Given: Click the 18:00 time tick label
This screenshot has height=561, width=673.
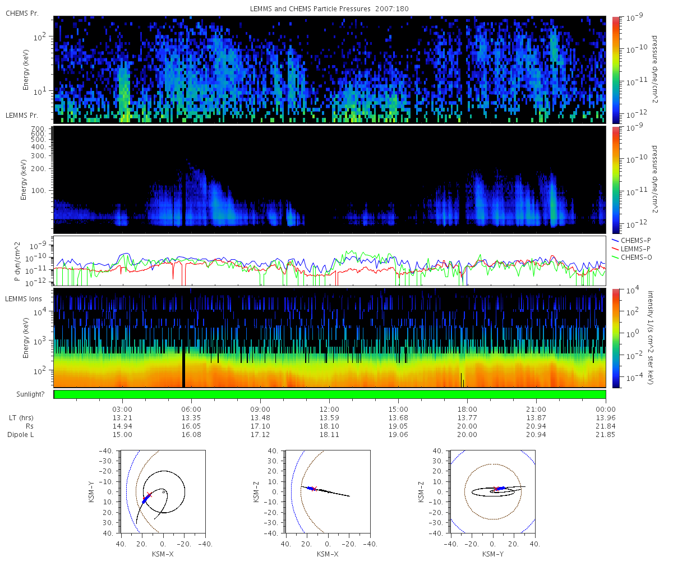Looking at the screenshot, I should tap(467, 409).
